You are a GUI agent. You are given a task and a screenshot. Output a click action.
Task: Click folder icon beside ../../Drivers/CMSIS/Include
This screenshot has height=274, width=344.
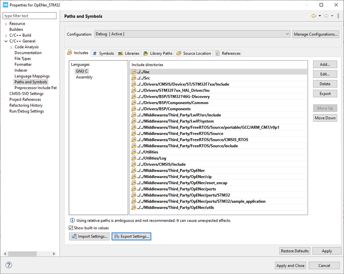[x=134, y=164]
